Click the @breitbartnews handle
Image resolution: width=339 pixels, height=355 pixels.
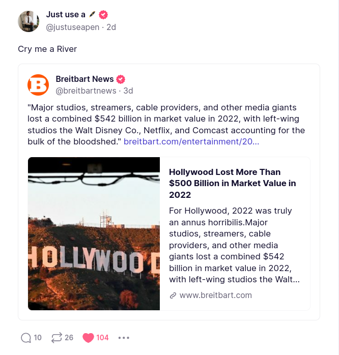pos(86,91)
